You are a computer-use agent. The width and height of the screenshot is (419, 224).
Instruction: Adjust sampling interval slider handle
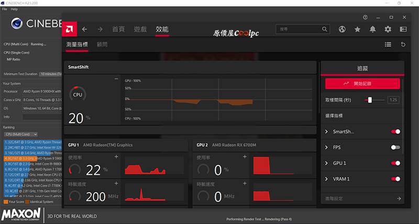[370, 100]
